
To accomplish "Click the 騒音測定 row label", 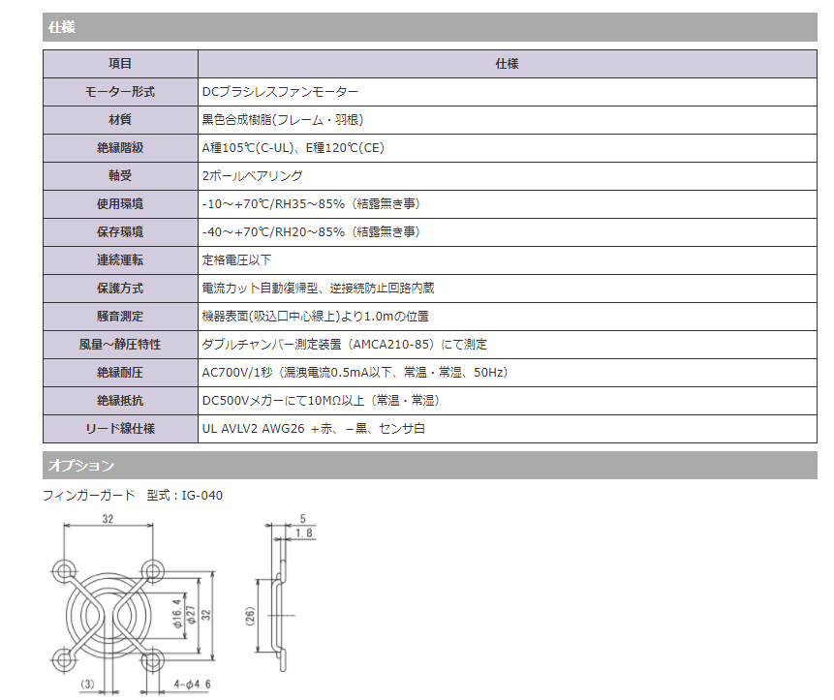I will (x=120, y=317).
